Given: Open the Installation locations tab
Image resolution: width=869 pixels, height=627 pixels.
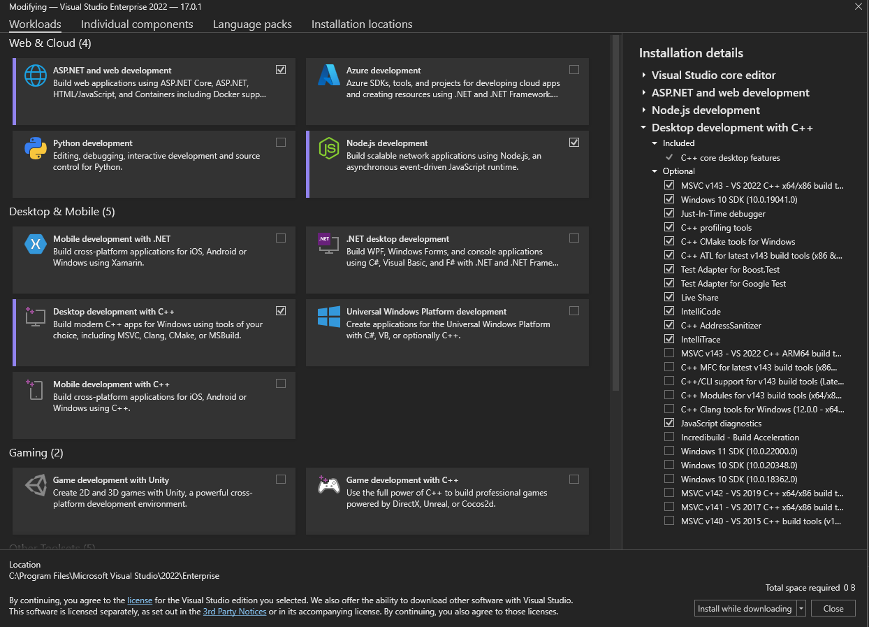Looking at the screenshot, I should [x=362, y=24].
